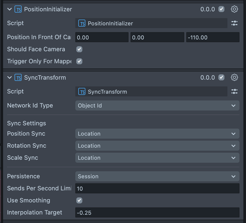The height and width of the screenshot is (223, 246).
Task: Open SyncTransform component settings gear
Action: 234,77
